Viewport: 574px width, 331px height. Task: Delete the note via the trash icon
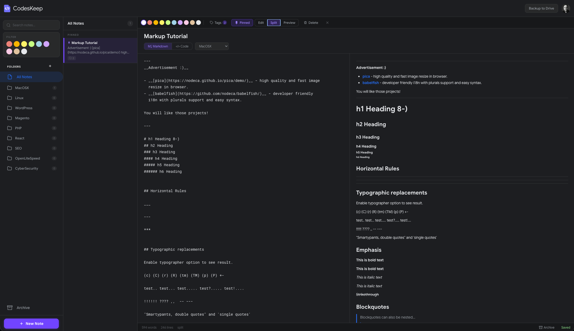(305, 23)
